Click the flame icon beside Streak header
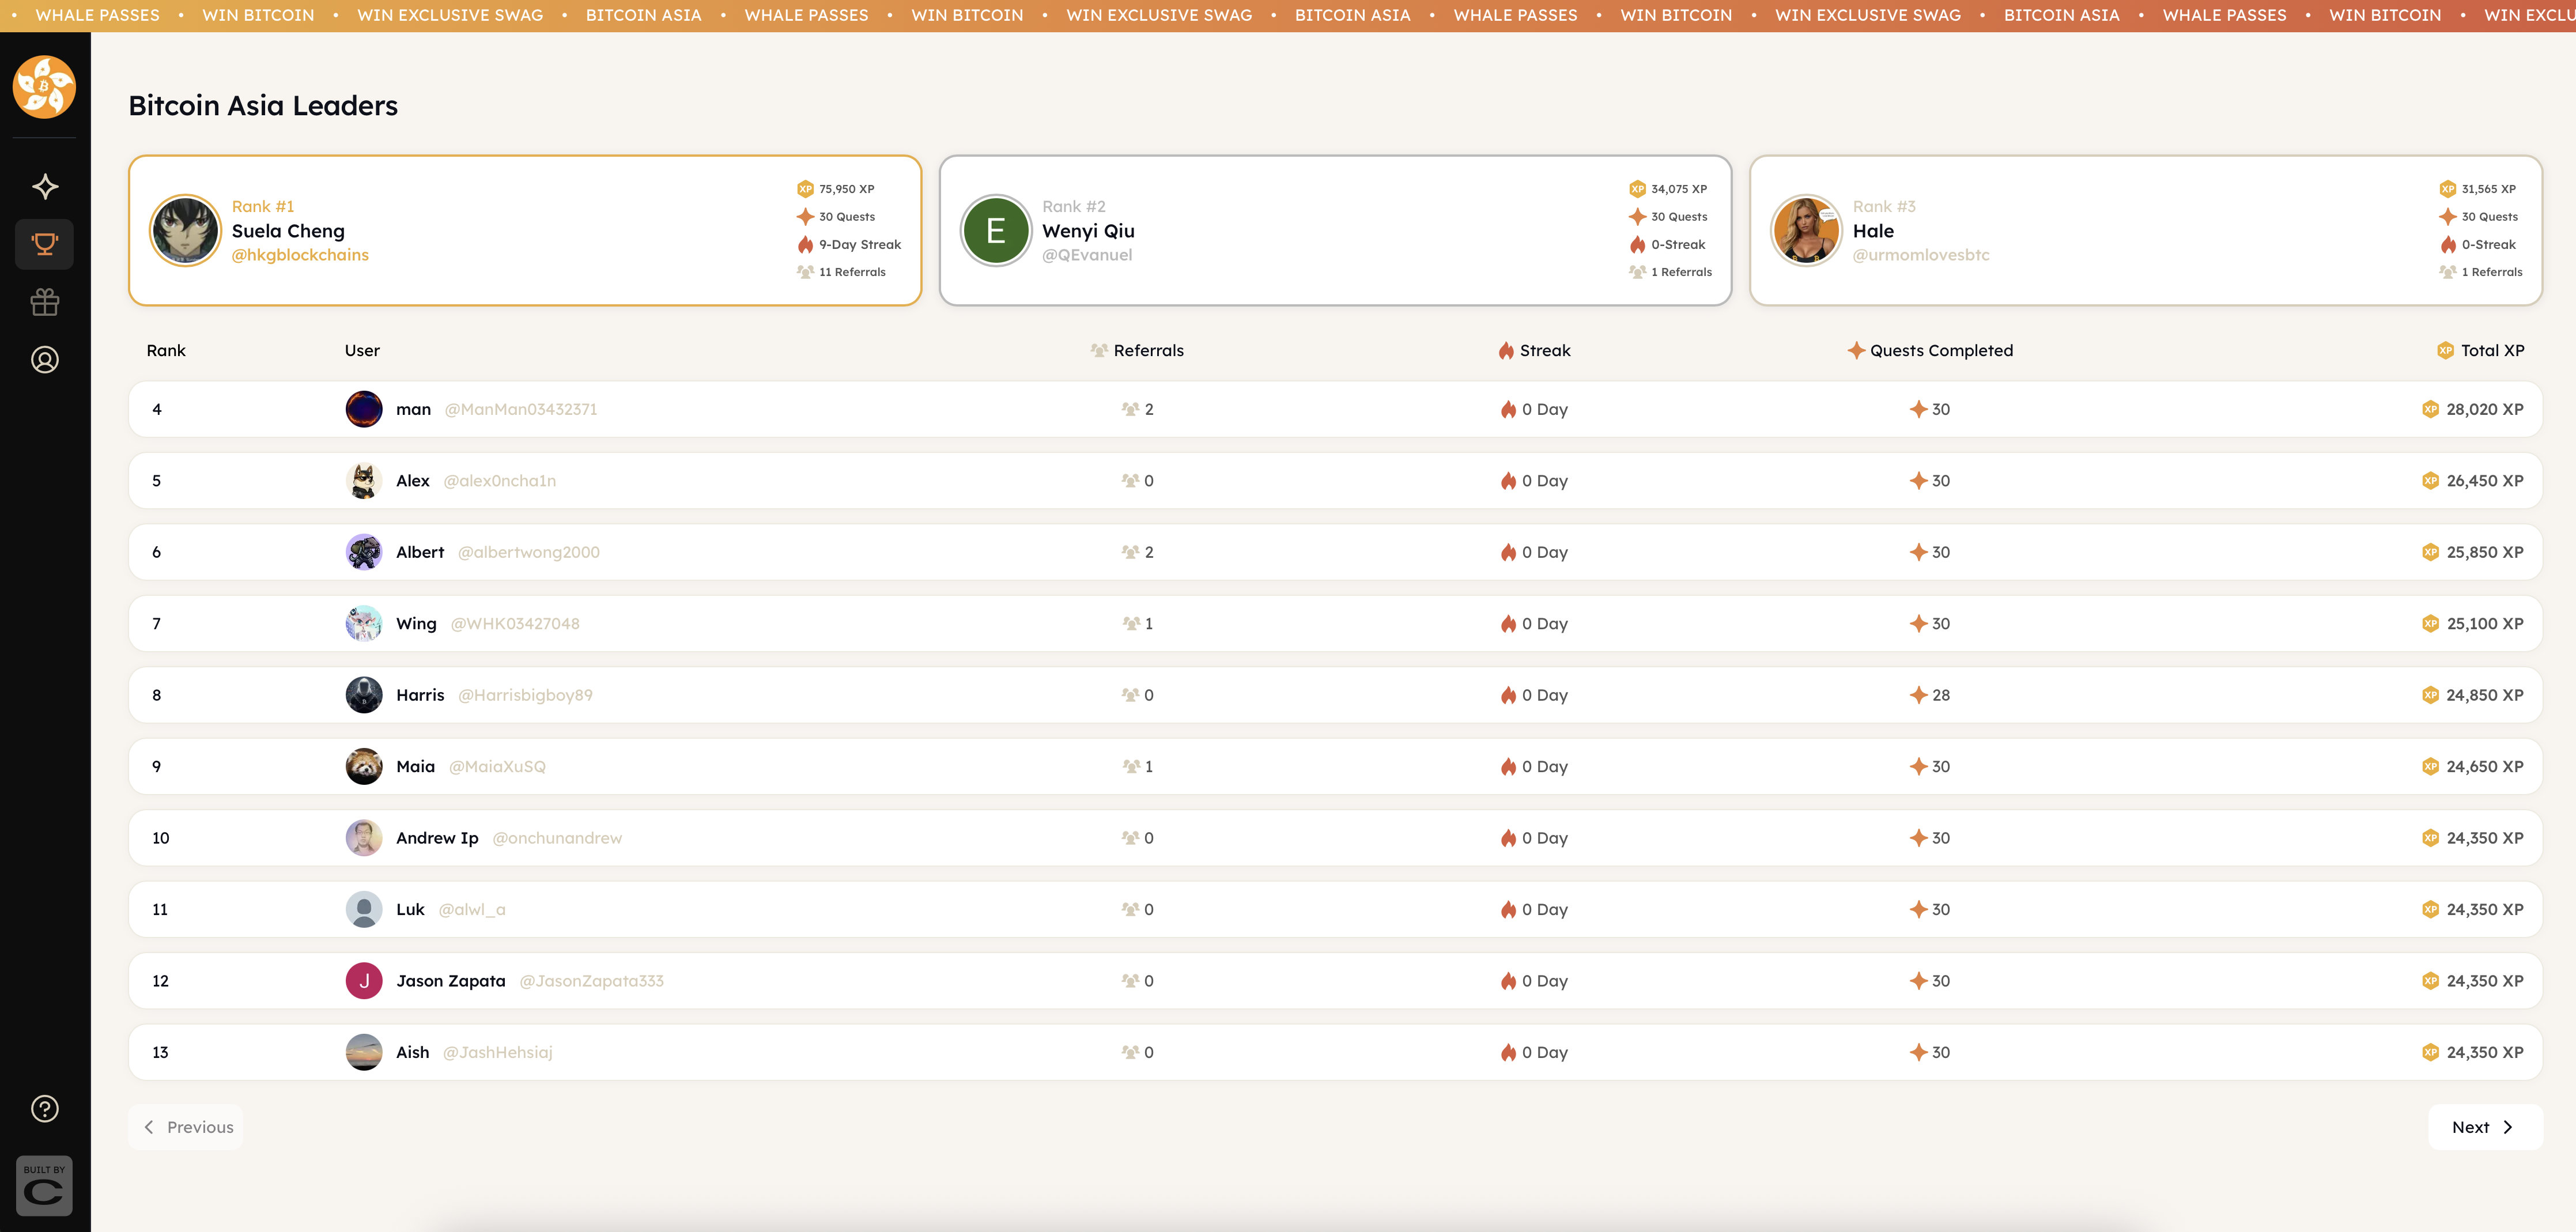 click(1506, 351)
